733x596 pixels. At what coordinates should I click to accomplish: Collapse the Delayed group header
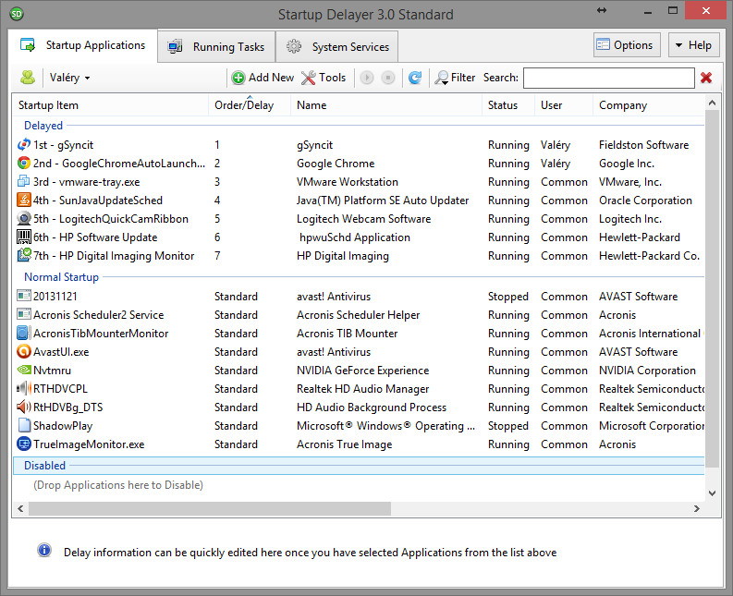(x=43, y=126)
